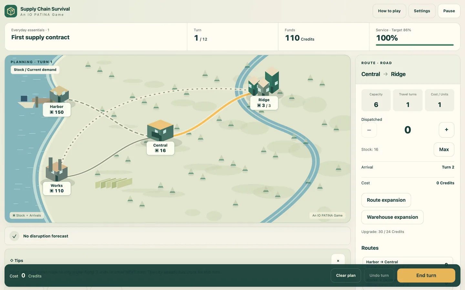Click the stock box icon in Central label
This screenshot has width=465, height=290.
point(157,150)
